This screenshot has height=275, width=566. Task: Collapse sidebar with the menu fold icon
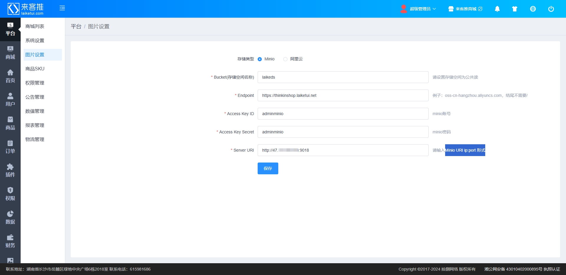point(62,8)
